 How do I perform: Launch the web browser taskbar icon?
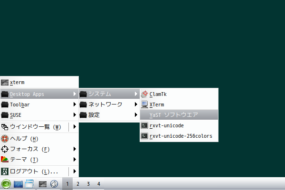(54, 184)
